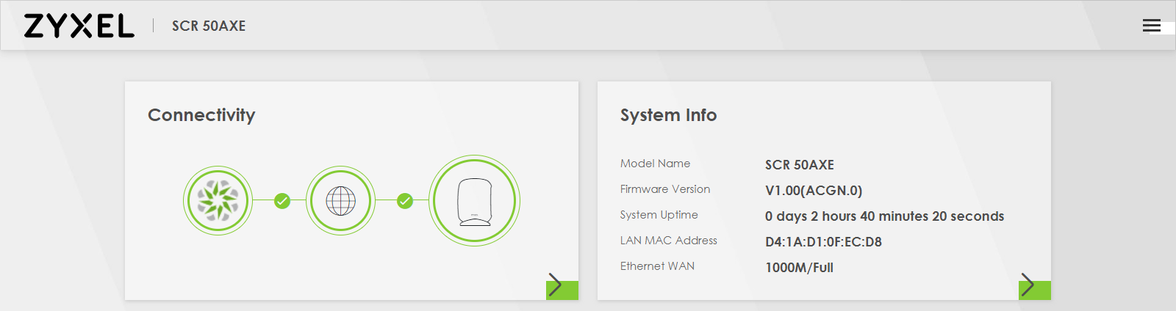Open the hamburger menu

point(1152,26)
